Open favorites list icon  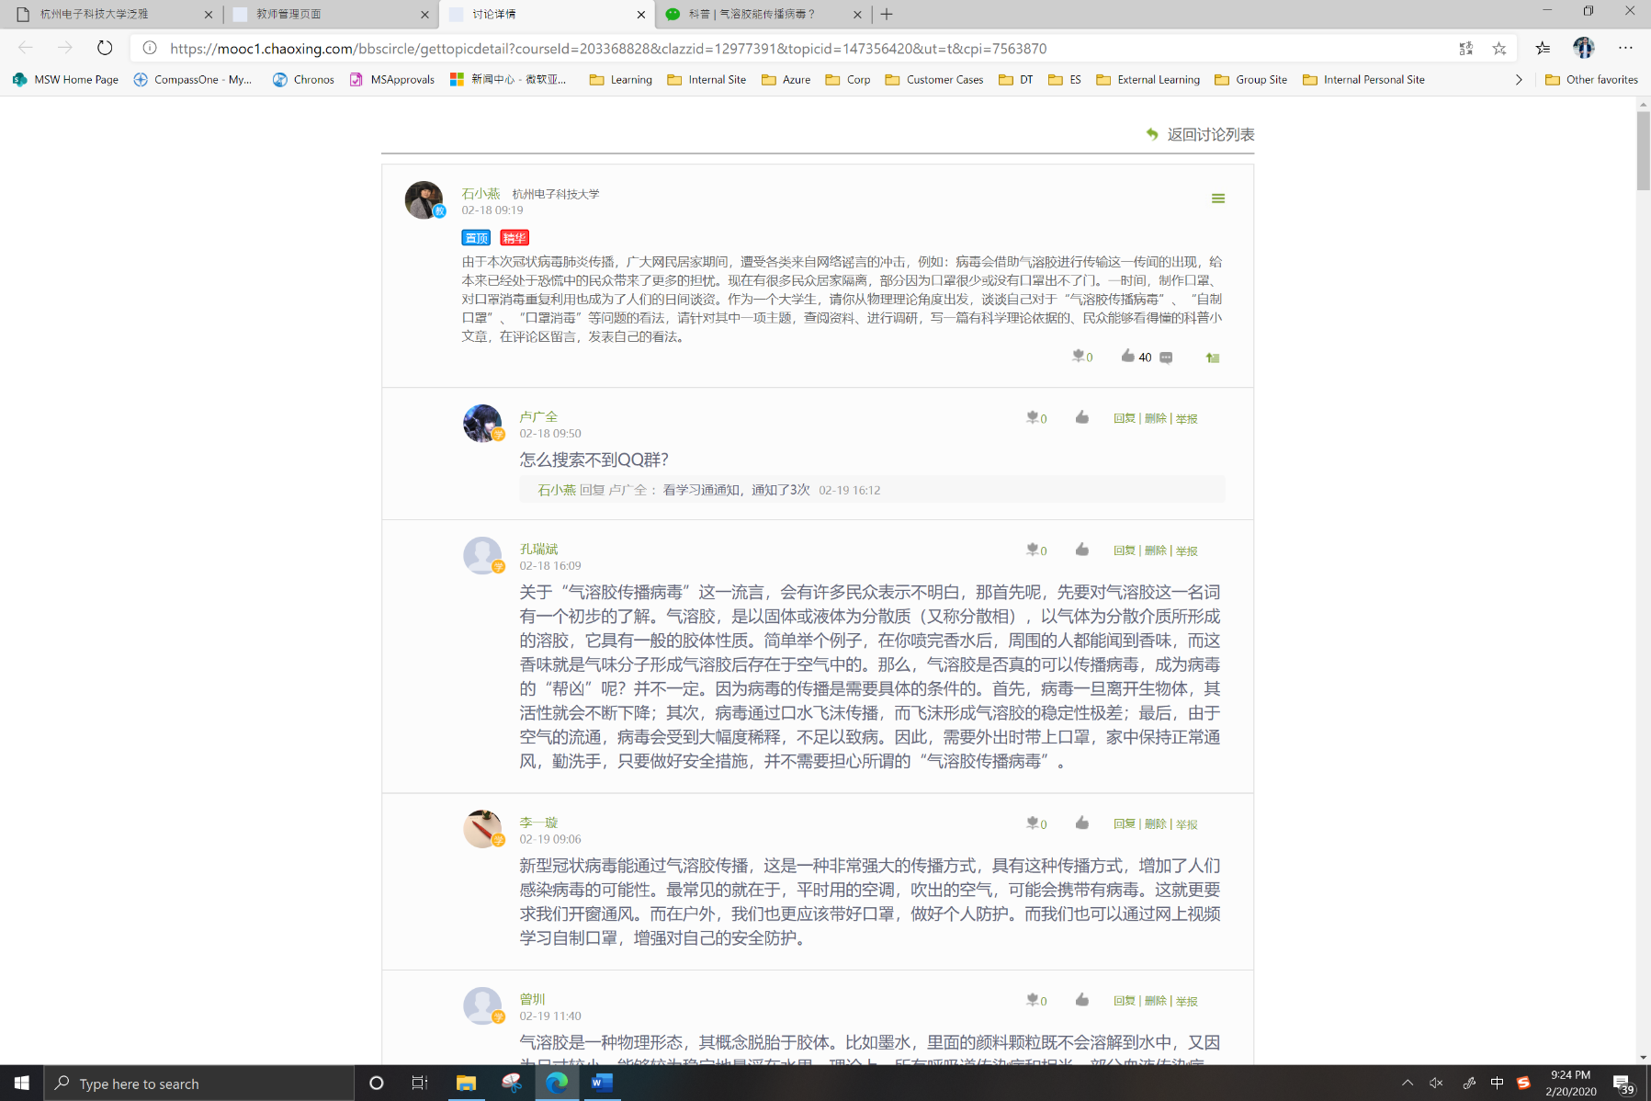click(x=1543, y=49)
